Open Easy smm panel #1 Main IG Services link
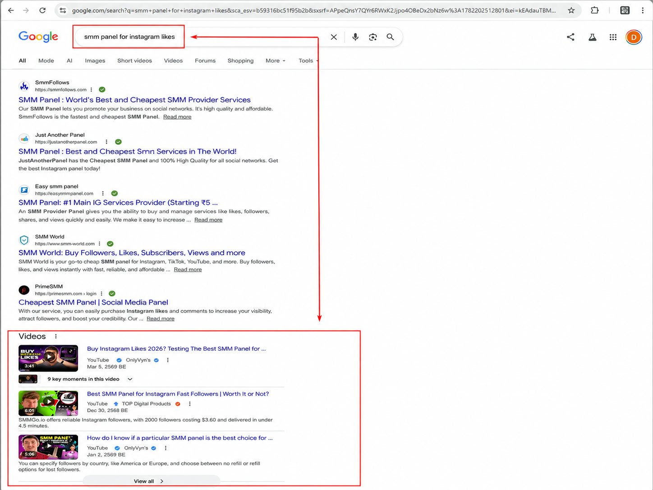This screenshot has height=490, width=653. 118,203
